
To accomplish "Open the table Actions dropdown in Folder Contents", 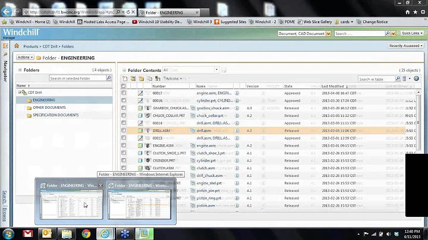I will pyautogui.click(x=172, y=78).
